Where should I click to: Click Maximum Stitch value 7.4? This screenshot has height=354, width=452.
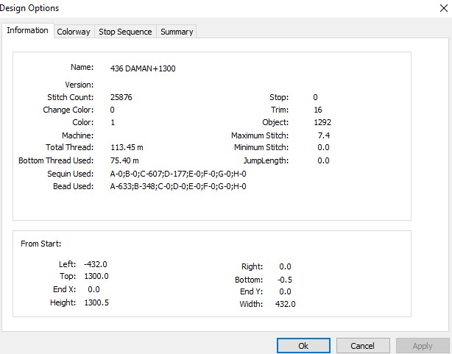pyautogui.click(x=324, y=135)
